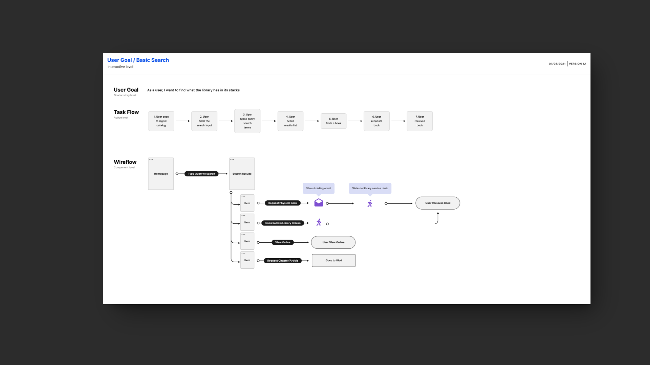The width and height of the screenshot is (650, 365).
Task: Select the Goes to Illiad rectangle
Action: (333, 261)
